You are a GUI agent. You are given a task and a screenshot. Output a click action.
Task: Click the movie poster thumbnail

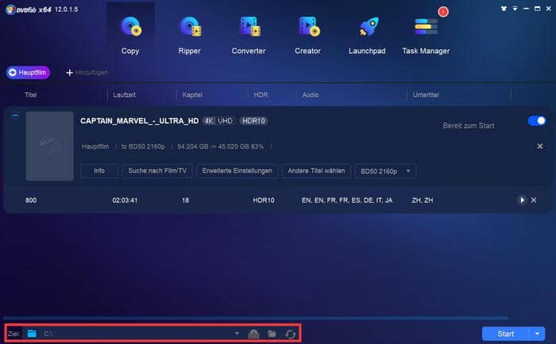pyautogui.click(x=49, y=146)
